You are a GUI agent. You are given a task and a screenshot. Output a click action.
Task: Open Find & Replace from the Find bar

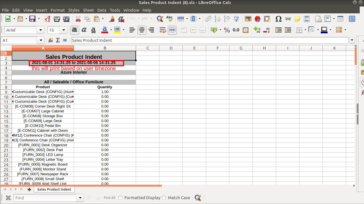click(198, 198)
